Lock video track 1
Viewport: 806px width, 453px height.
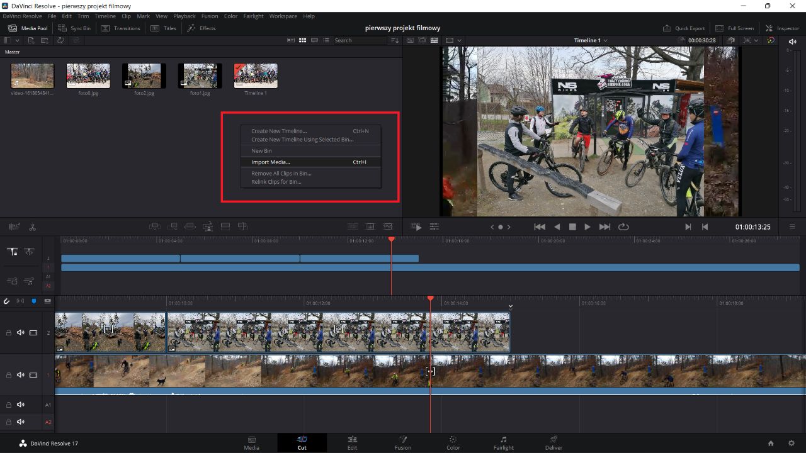(x=9, y=375)
